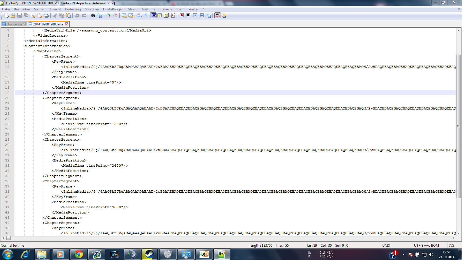The width and height of the screenshot is (462, 260).
Task: Open the Replace toolbar icon
Action: tap(100, 15)
